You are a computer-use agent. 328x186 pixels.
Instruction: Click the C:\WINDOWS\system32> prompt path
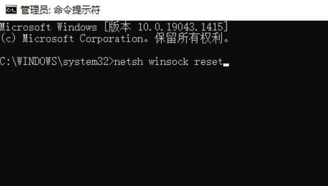[57, 62]
